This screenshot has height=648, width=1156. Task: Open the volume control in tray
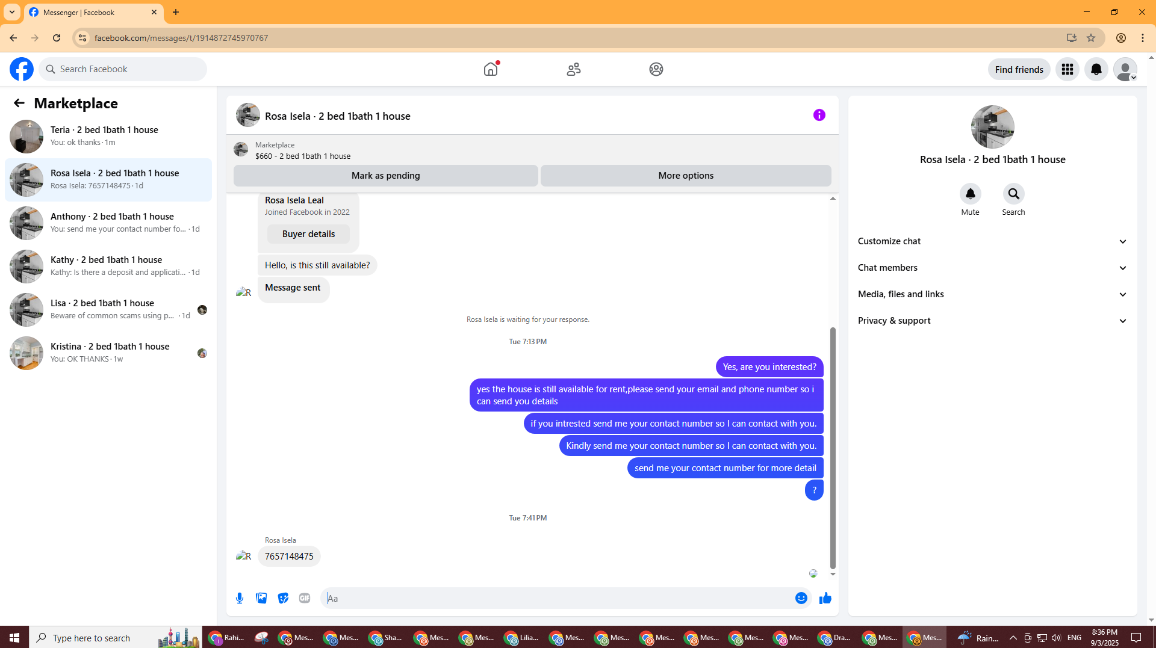pos(1057,638)
